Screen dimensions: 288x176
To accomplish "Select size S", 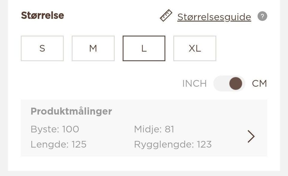I will tap(42, 48).
